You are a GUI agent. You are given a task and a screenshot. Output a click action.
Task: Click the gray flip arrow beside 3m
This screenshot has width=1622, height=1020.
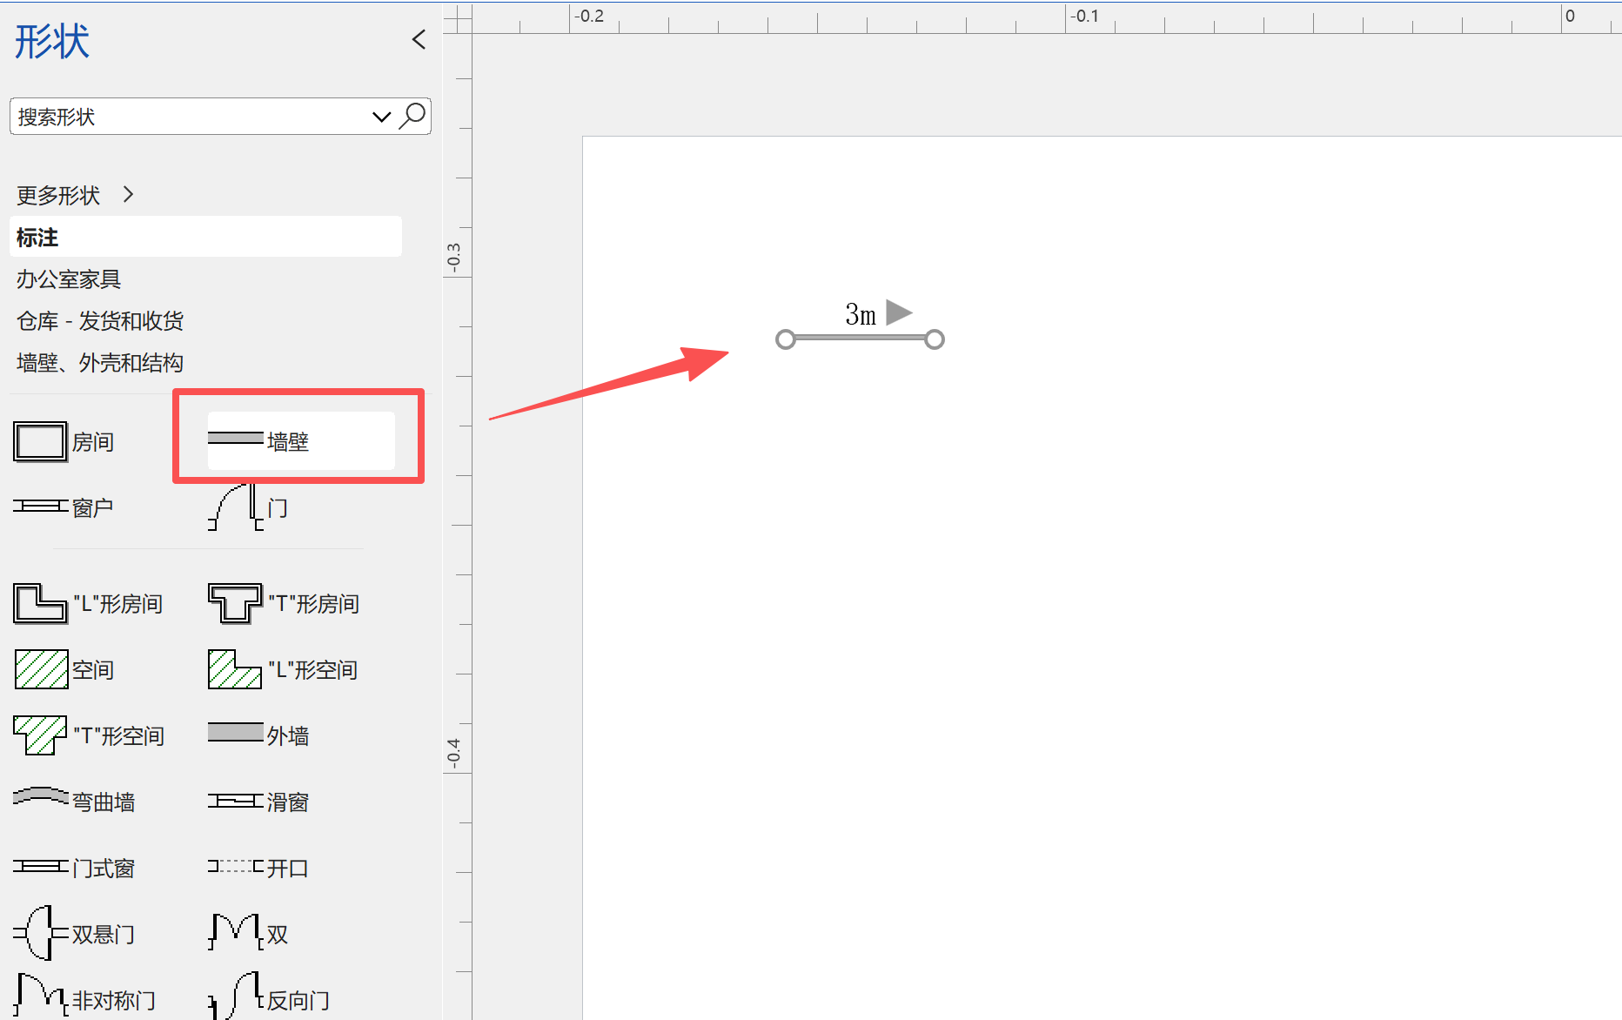click(899, 312)
